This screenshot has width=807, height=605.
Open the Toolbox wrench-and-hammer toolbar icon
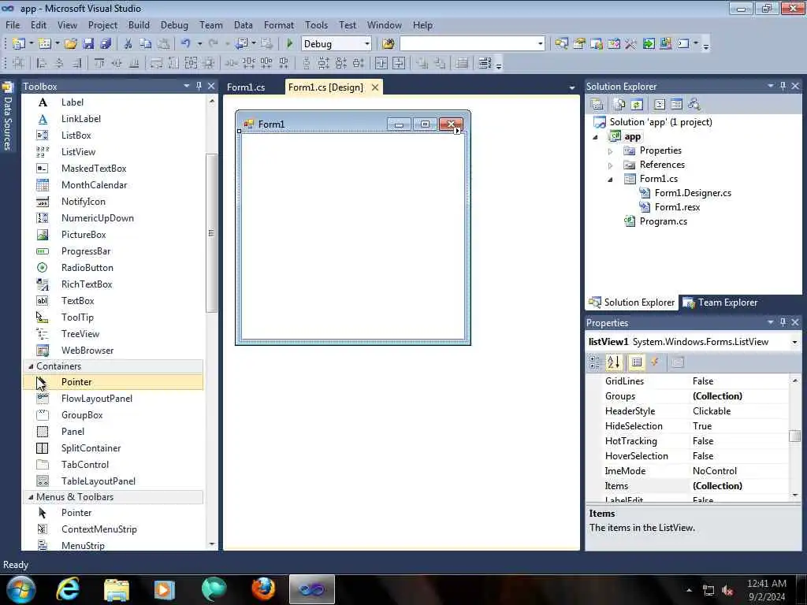click(x=631, y=44)
